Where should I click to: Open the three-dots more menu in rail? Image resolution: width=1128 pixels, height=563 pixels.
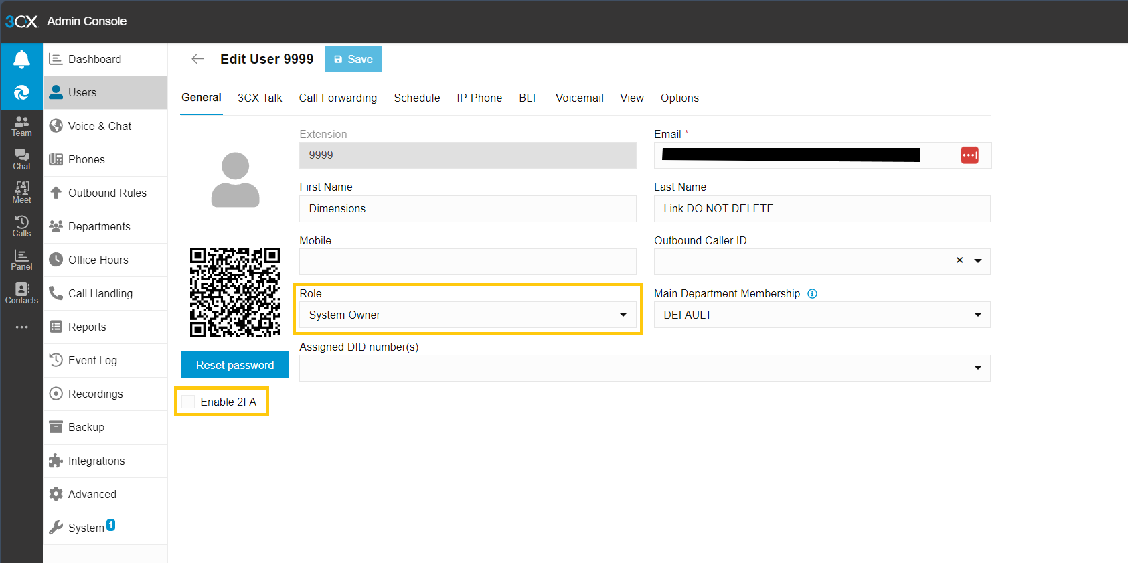click(21, 327)
